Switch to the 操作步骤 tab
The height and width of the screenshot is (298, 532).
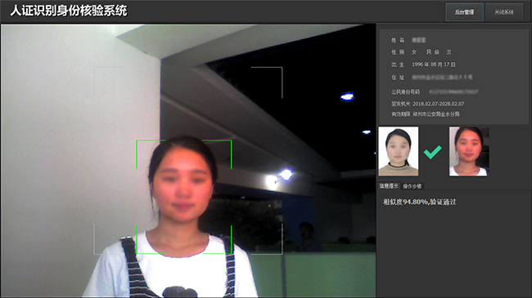[x=413, y=186]
